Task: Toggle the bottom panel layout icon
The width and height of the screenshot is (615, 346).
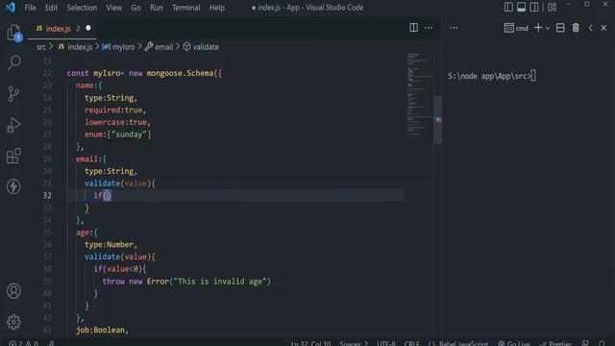Action: pyautogui.click(x=521, y=7)
